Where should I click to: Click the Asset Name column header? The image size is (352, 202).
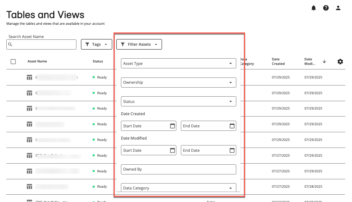(x=37, y=61)
